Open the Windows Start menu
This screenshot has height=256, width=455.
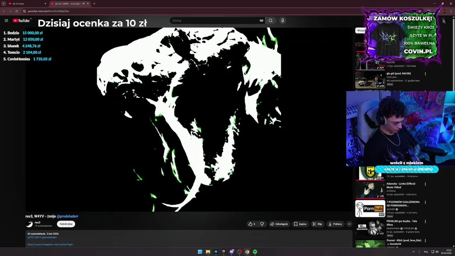(x=200, y=252)
